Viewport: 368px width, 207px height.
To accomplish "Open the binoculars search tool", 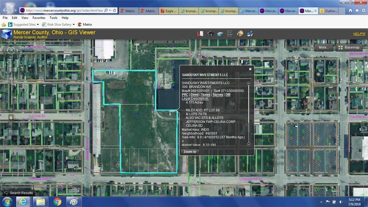I will [210, 34].
